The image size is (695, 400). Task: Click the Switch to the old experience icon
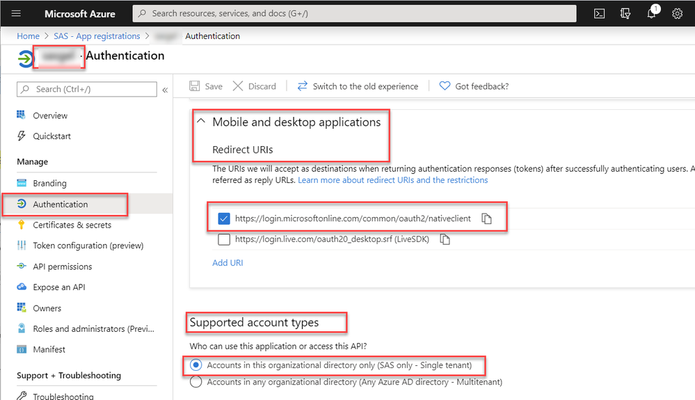click(x=302, y=86)
